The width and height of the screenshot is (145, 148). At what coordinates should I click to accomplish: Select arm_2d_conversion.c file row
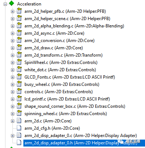pos(60,41)
